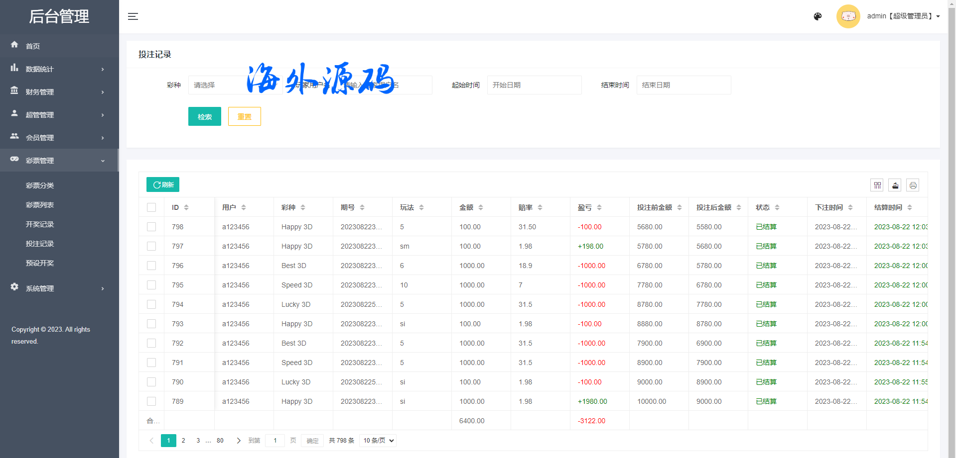Click the 开始日期 start date field
Image resolution: width=956 pixels, height=458 pixels.
pyautogui.click(x=534, y=85)
